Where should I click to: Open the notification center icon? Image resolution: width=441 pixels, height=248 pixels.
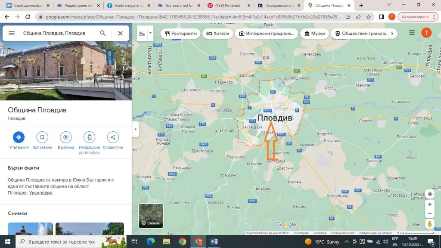pyautogui.click(x=431, y=242)
